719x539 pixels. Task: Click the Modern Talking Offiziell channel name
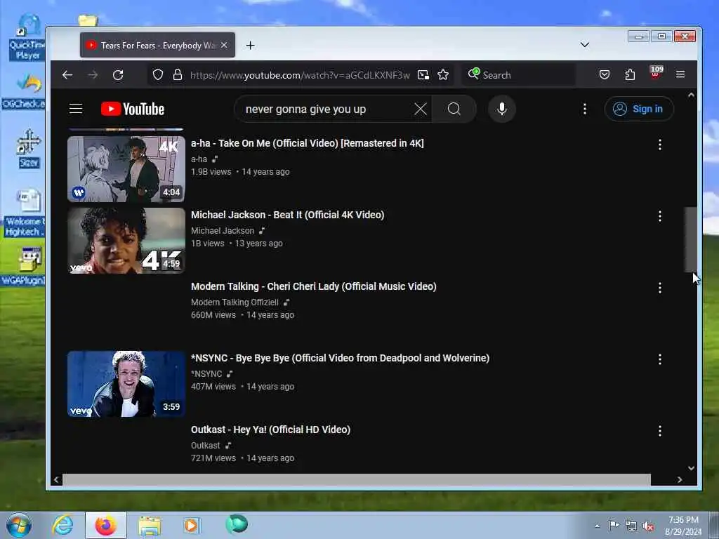point(235,302)
